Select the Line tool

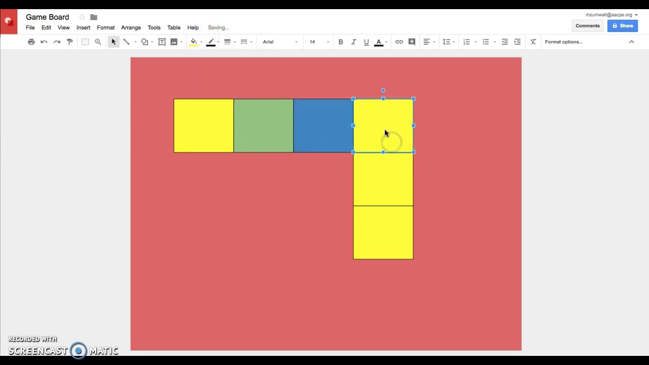click(126, 42)
